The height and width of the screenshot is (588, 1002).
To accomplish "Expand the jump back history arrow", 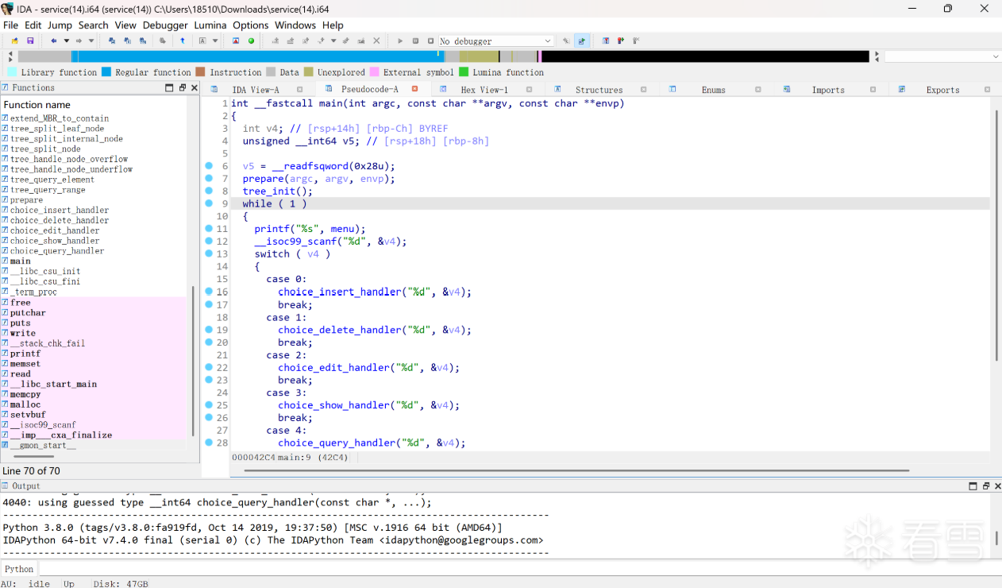I will [x=67, y=41].
